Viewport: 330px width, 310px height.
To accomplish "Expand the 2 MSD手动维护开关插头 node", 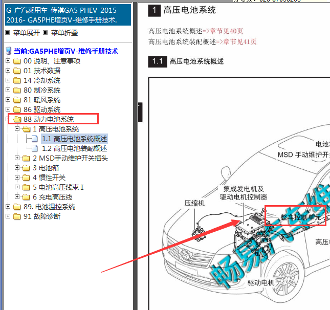I will (x=17, y=158).
